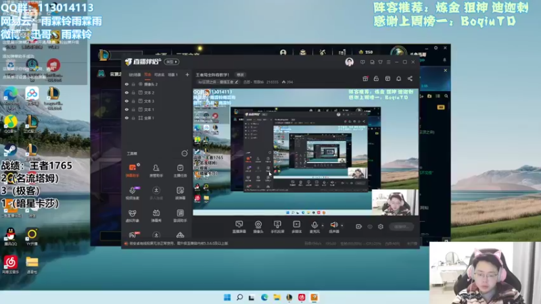Click the 扬声器 speaker icon
Image resolution: width=541 pixels, height=304 pixels.
333,225
